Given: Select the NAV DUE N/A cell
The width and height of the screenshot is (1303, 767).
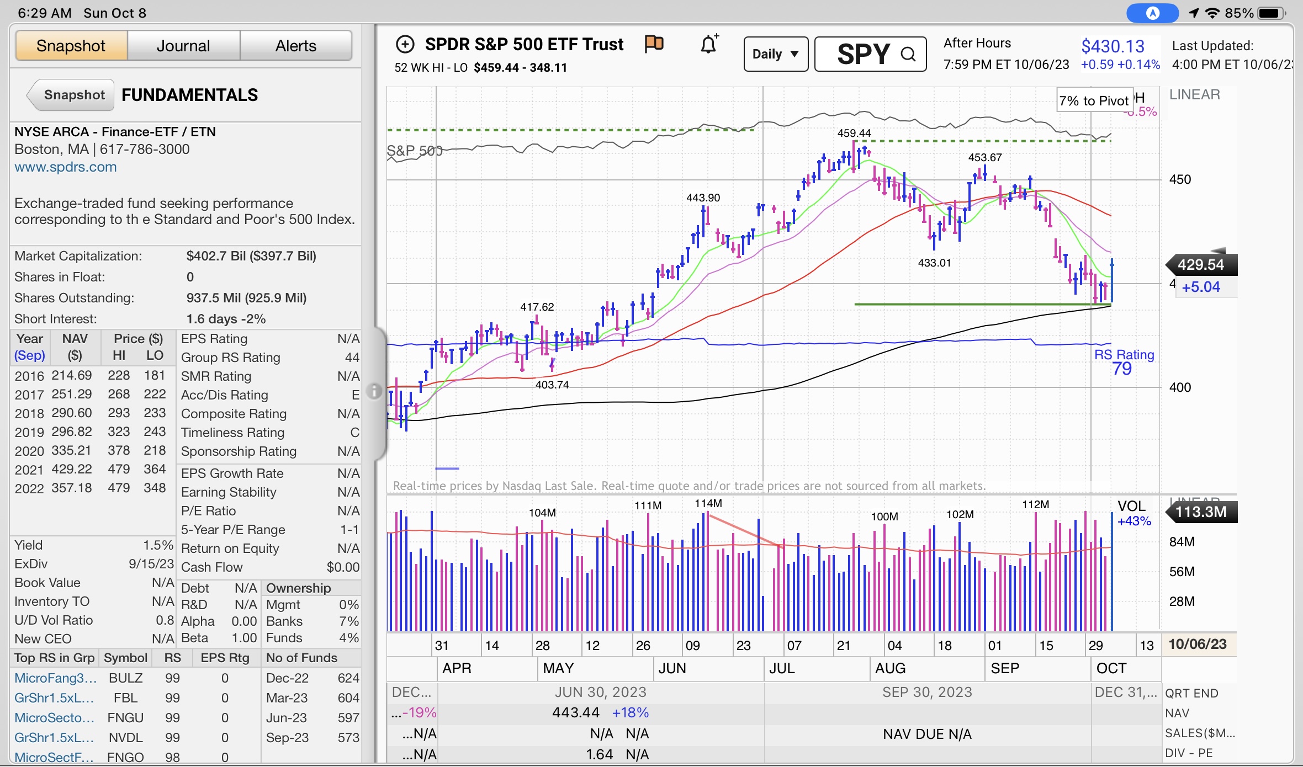Looking at the screenshot, I should click(927, 734).
